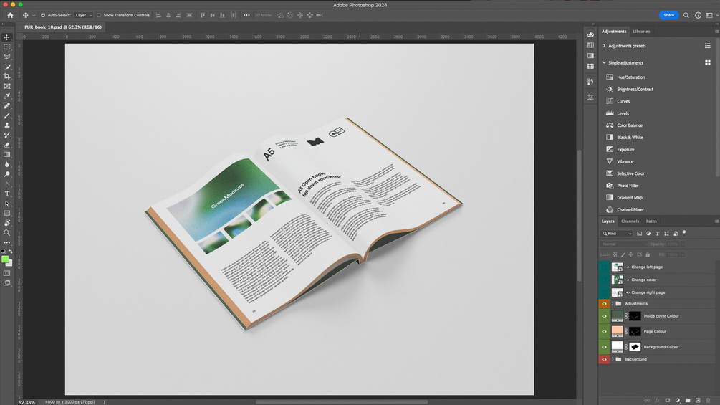Expand Adjustments presets section
This screenshot has height=405, width=720.
coord(604,45)
